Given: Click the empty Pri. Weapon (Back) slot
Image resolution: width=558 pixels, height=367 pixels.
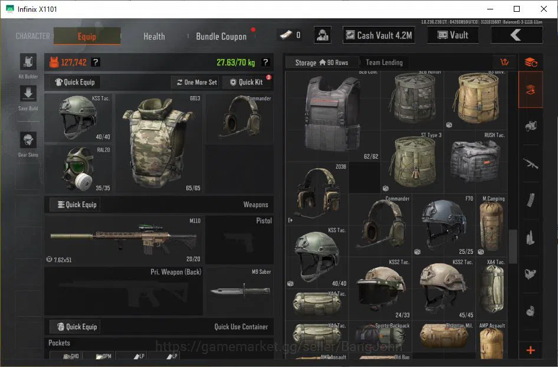Looking at the screenshot, I should [x=123, y=291].
